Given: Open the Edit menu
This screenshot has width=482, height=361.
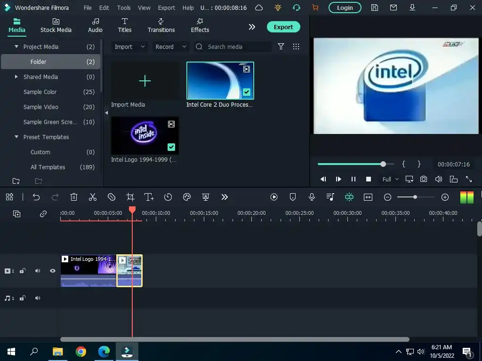Looking at the screenshot, I should pos(104,8).
